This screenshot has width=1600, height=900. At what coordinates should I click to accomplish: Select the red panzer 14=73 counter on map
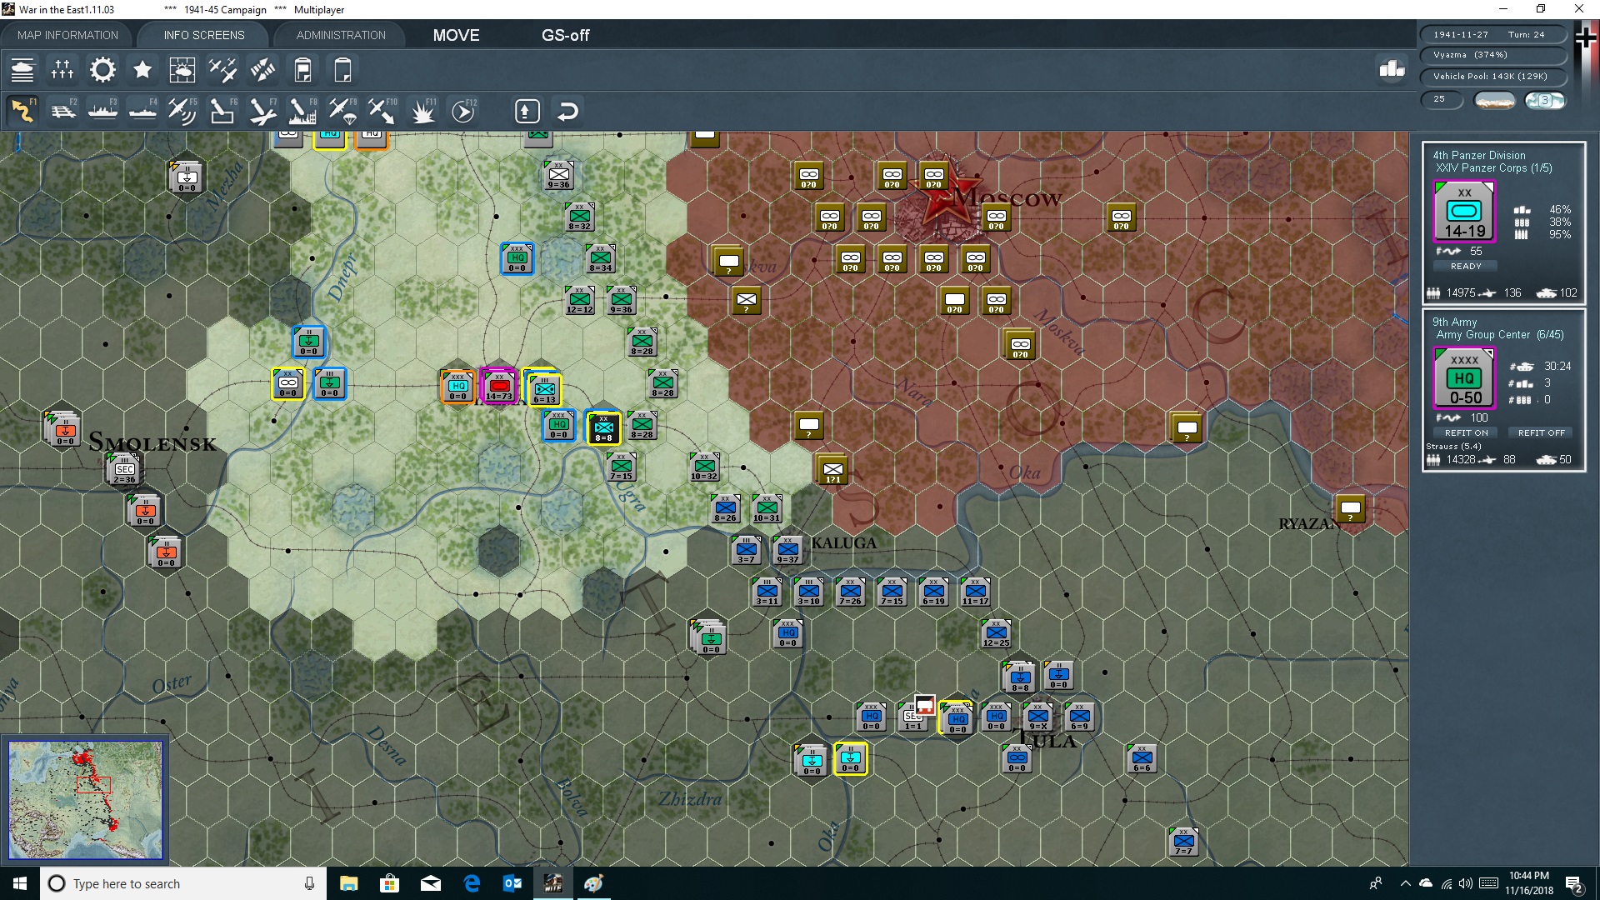pos(499,386)
